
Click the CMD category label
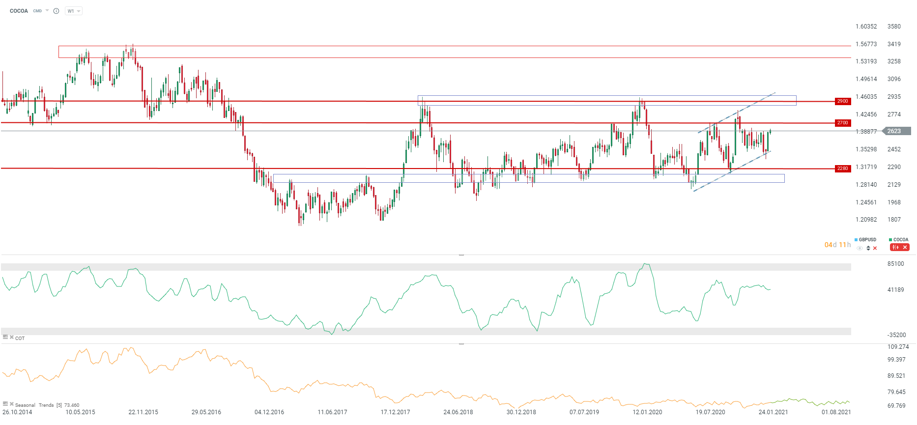[37, 11]
